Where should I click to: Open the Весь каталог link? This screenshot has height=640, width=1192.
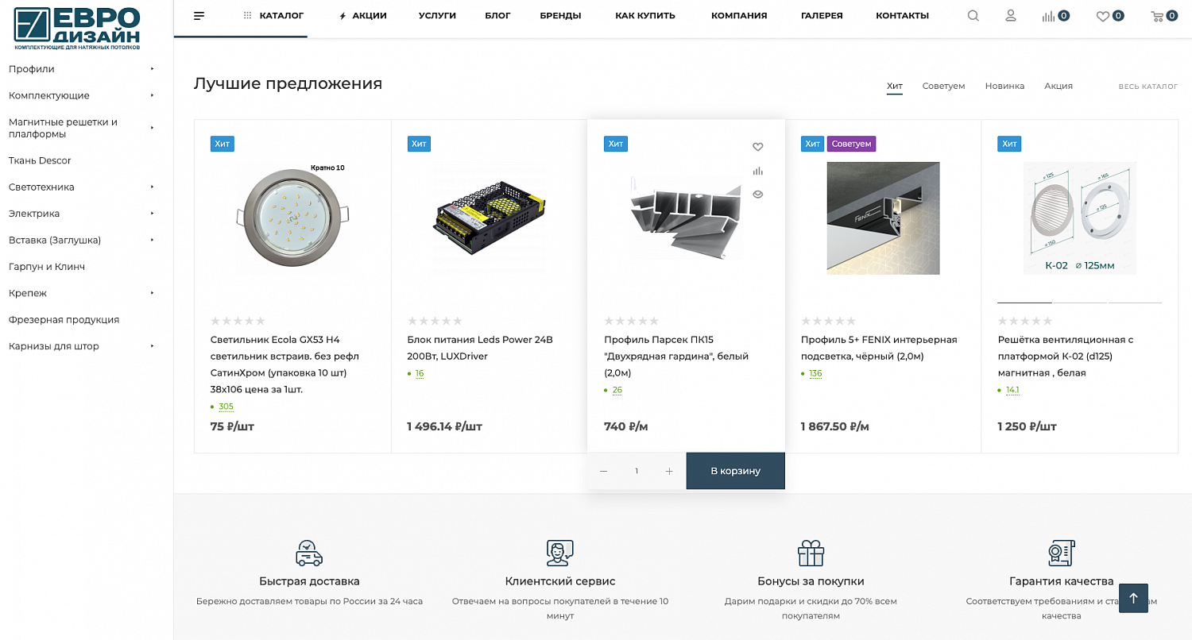point(1147,87)
